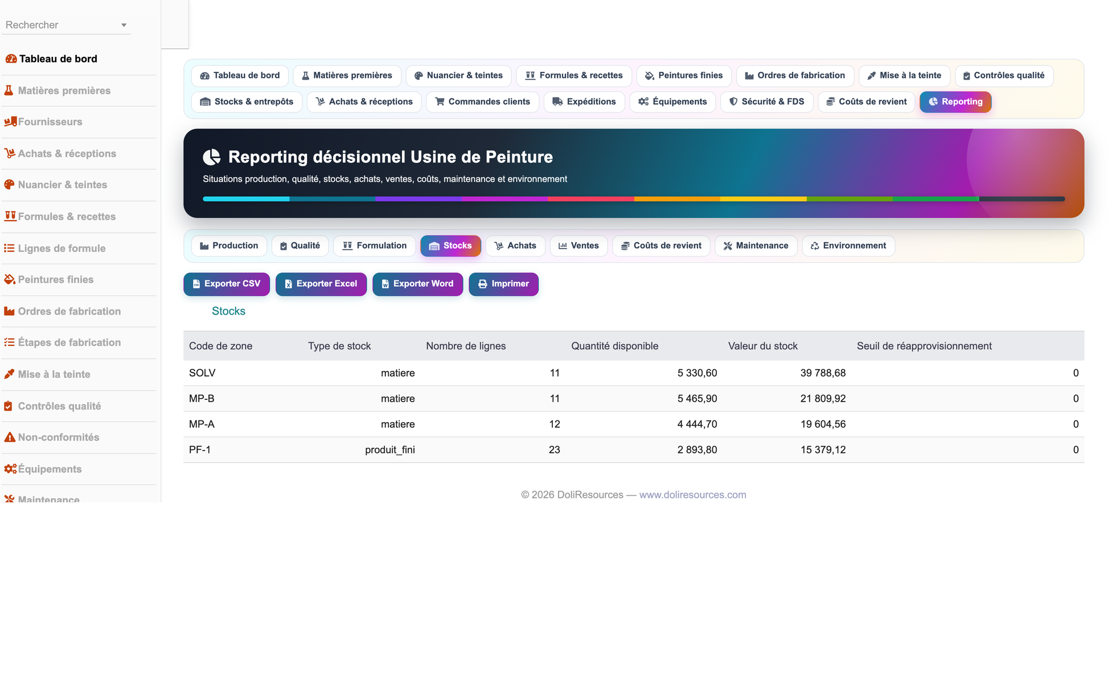Click the Formules & recettes vials icon in sidebar
This screenshot has width=1108, height=685.
pyautogui.click(x=10, y=216)
